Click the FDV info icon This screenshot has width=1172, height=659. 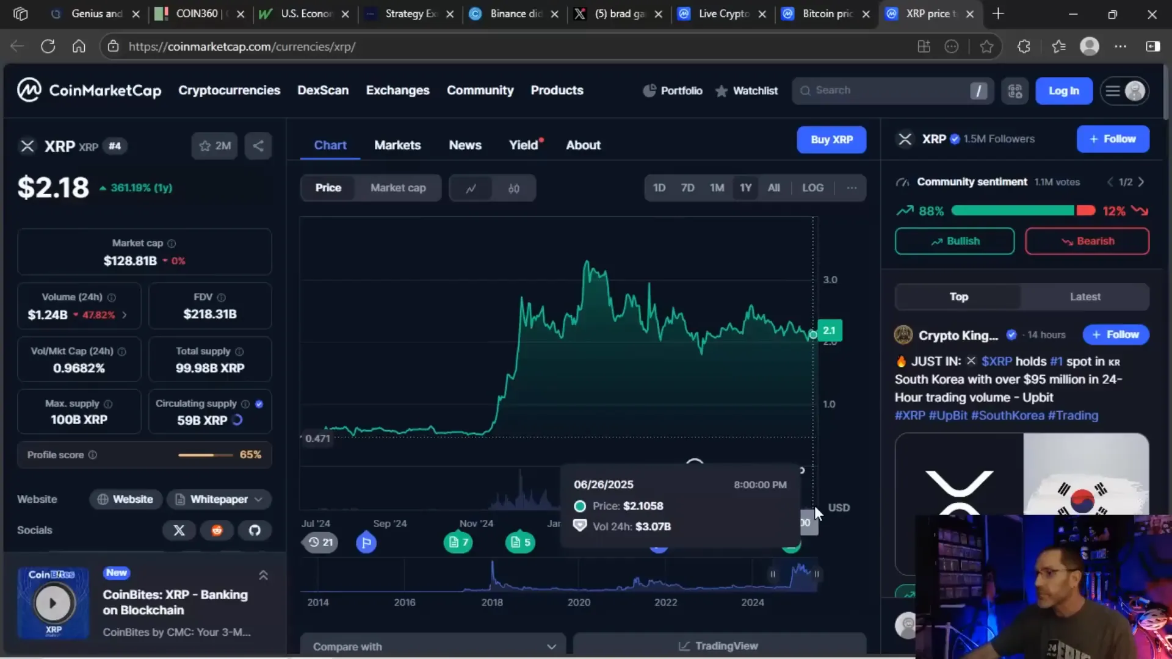pos(222,298)
